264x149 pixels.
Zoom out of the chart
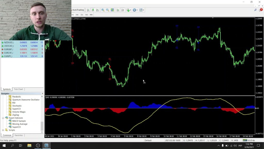108,10
